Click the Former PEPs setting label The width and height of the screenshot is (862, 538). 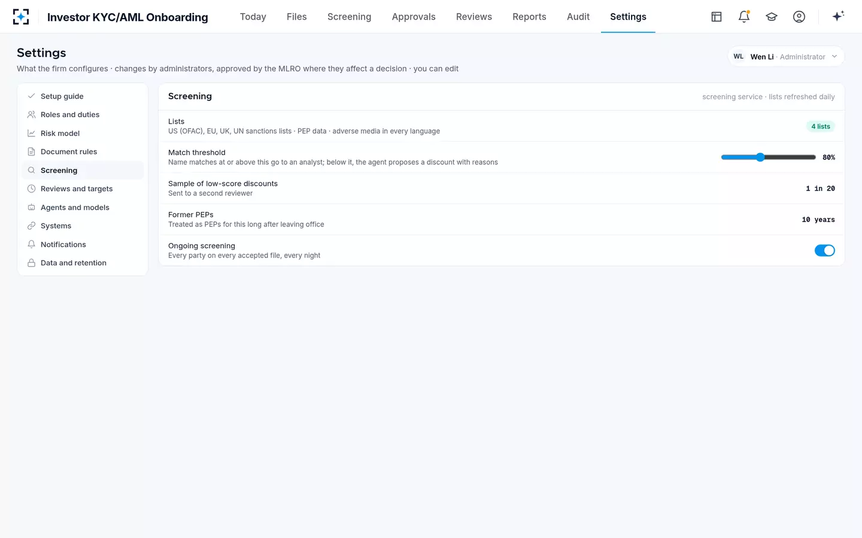(191, 215)
